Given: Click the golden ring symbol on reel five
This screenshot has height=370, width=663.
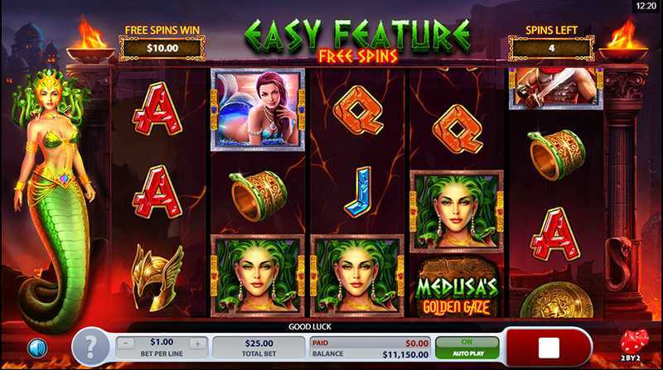Looking at the screenshot, I should (557, 155).
